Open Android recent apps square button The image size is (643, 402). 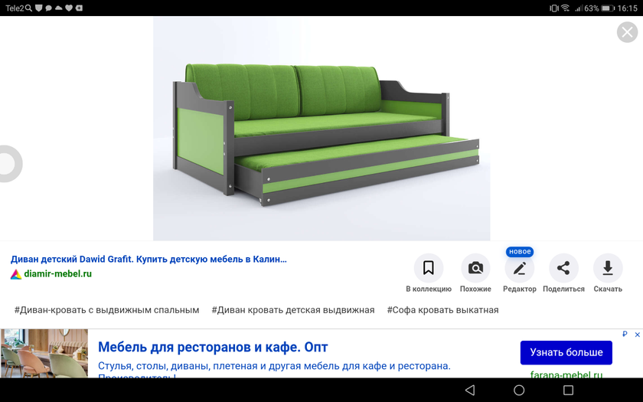568,391
